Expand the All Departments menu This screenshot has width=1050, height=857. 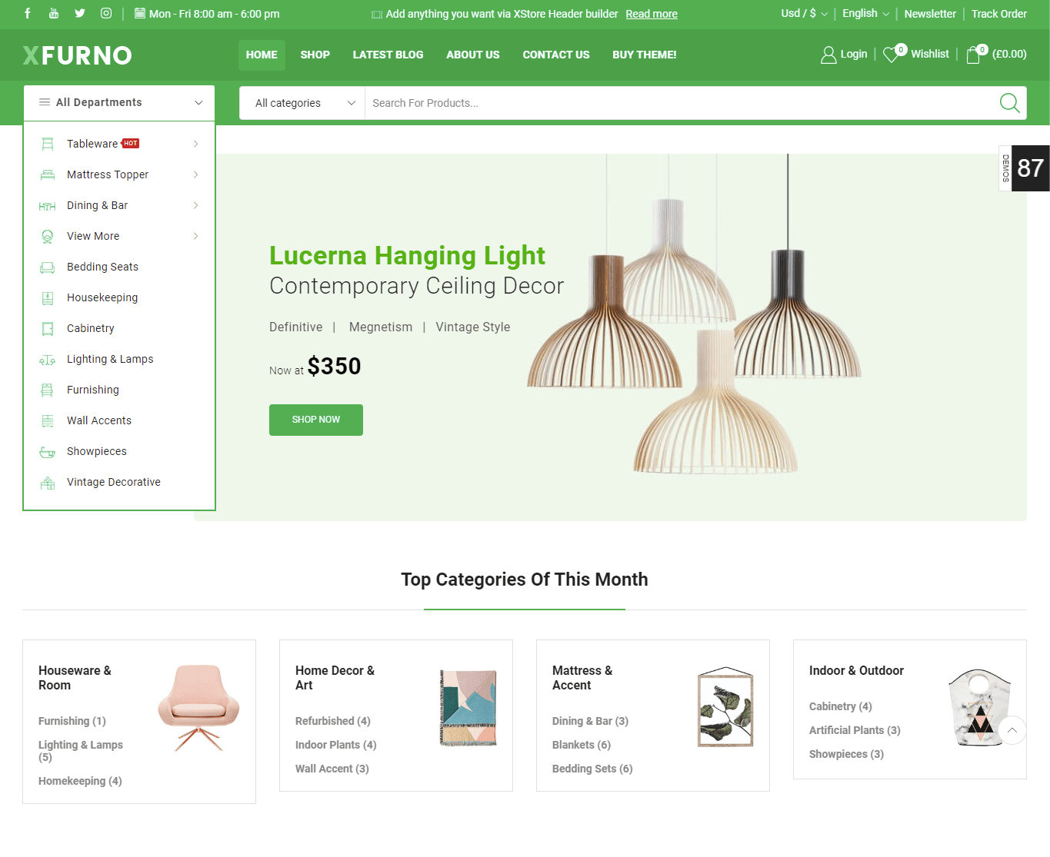tap(119, 102)
